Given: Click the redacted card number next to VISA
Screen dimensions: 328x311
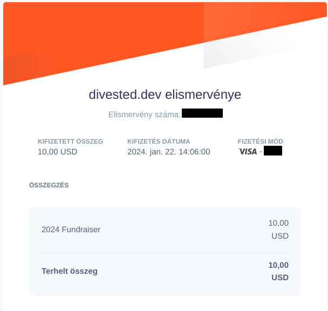Looking at the screenshot, I should [273, 151].
